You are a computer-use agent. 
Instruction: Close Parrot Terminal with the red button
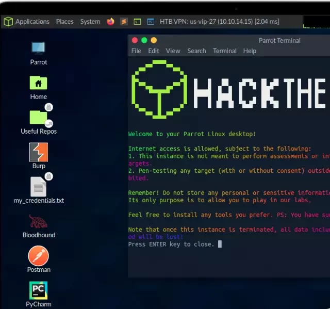[135, 40]
